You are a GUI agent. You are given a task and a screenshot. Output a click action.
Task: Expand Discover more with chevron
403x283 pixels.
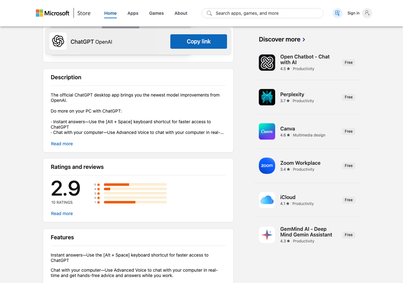tap(304, 40)
